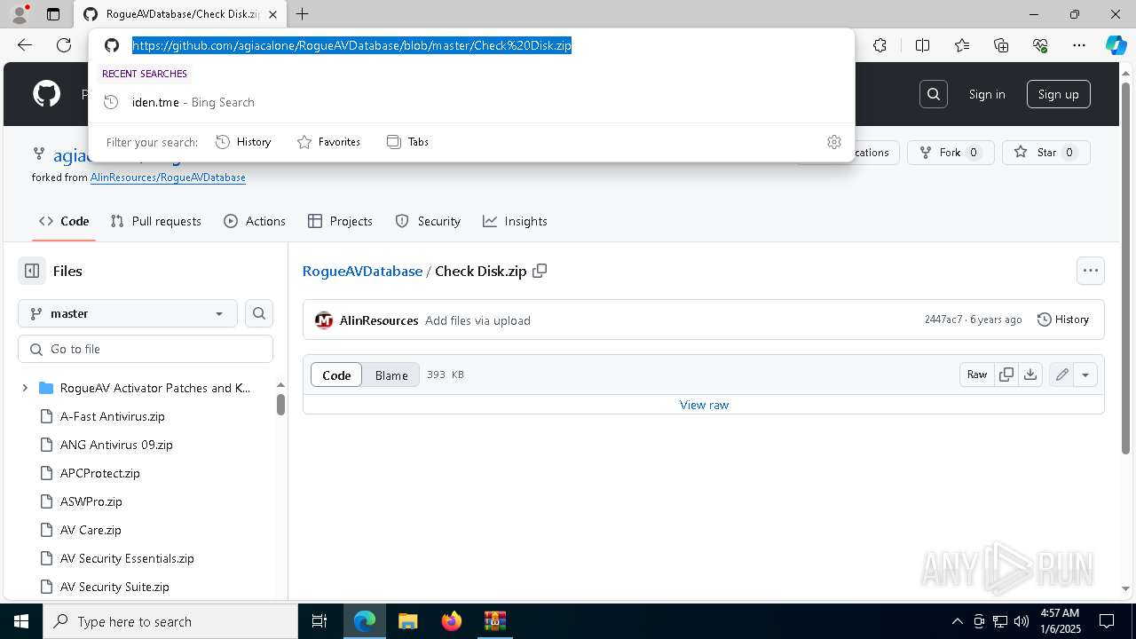
Task: Filter suggestions by History
Action: click(243, 142)
